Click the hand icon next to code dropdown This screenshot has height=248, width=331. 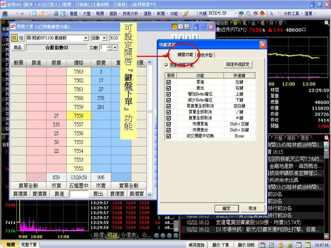coord(241,14)
